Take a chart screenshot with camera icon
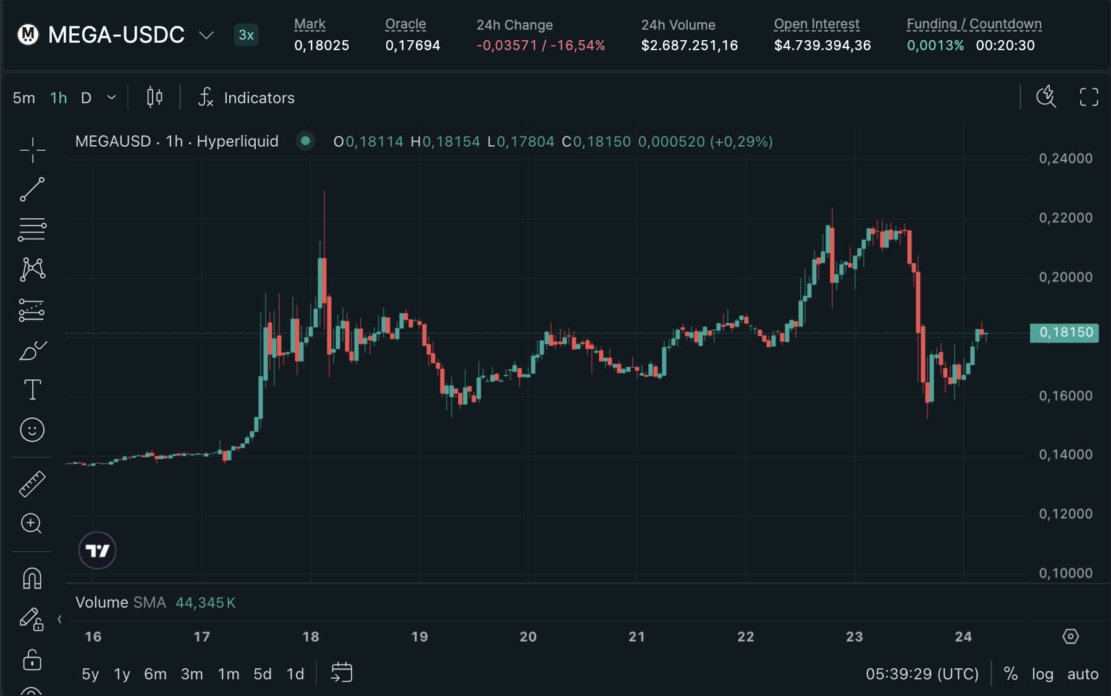Screen dimensions: 1111x696 [1046, 98]
